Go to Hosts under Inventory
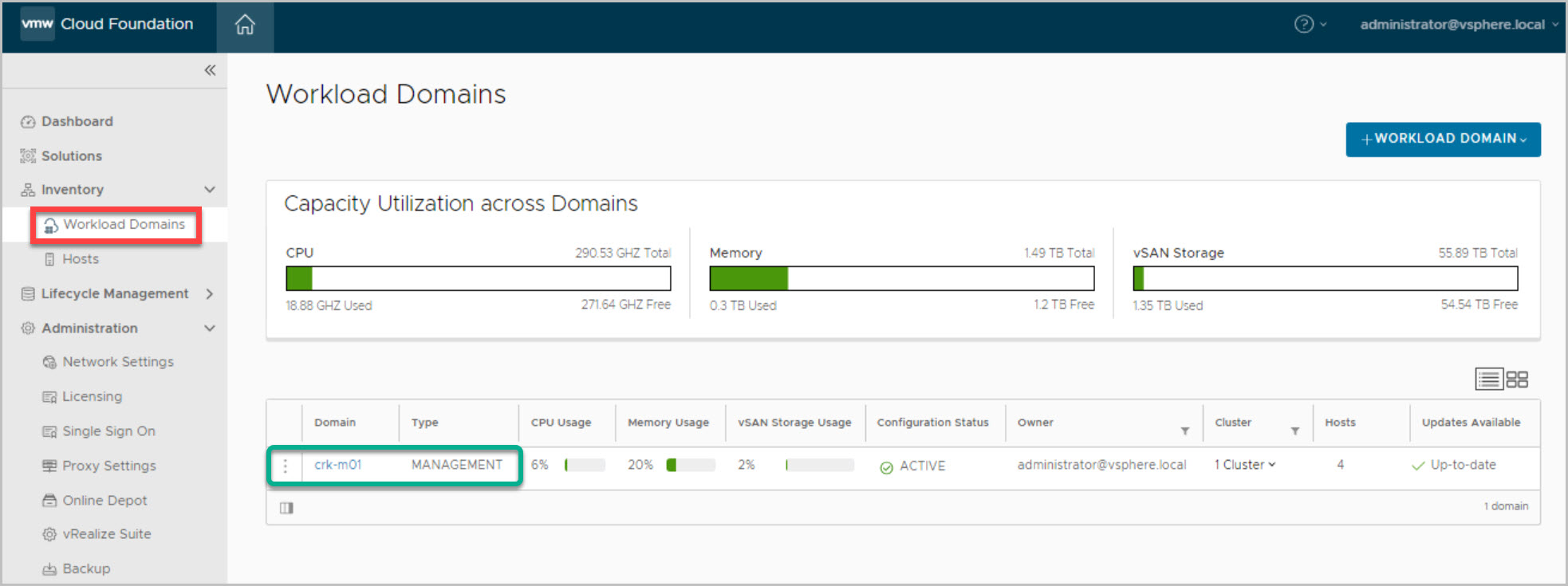This screenshot has width=1568, height=586. pyautogui.click(x=81, y=259)
